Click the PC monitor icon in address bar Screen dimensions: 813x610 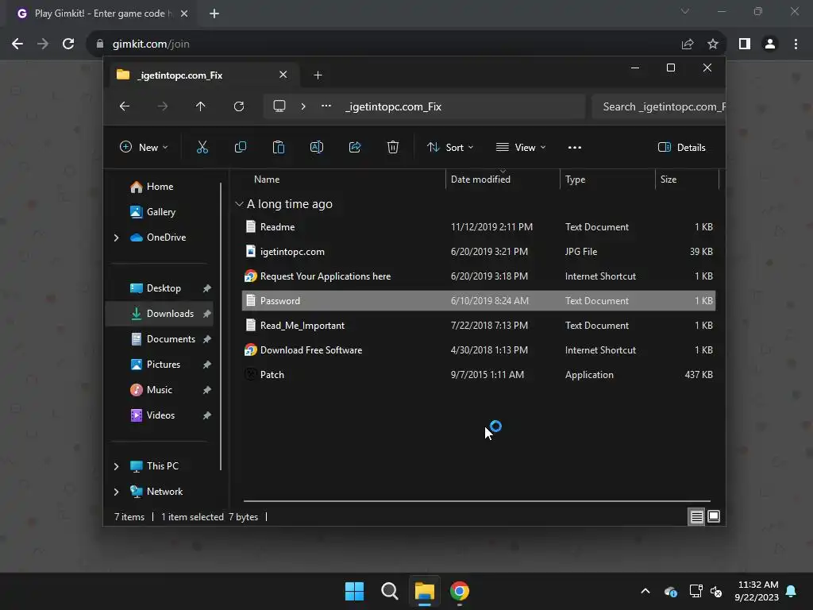pyautogui.click(x=279, y=106)
